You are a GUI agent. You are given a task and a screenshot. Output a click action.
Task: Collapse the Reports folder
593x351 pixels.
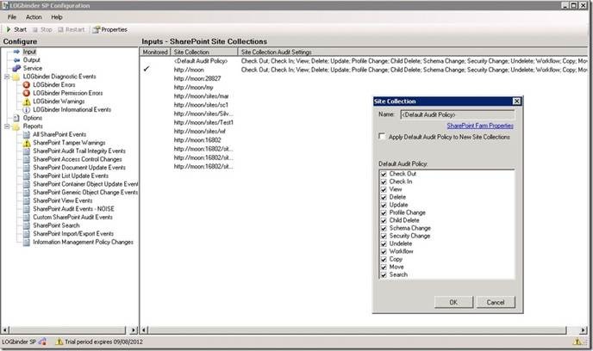[x=7, y=126]
